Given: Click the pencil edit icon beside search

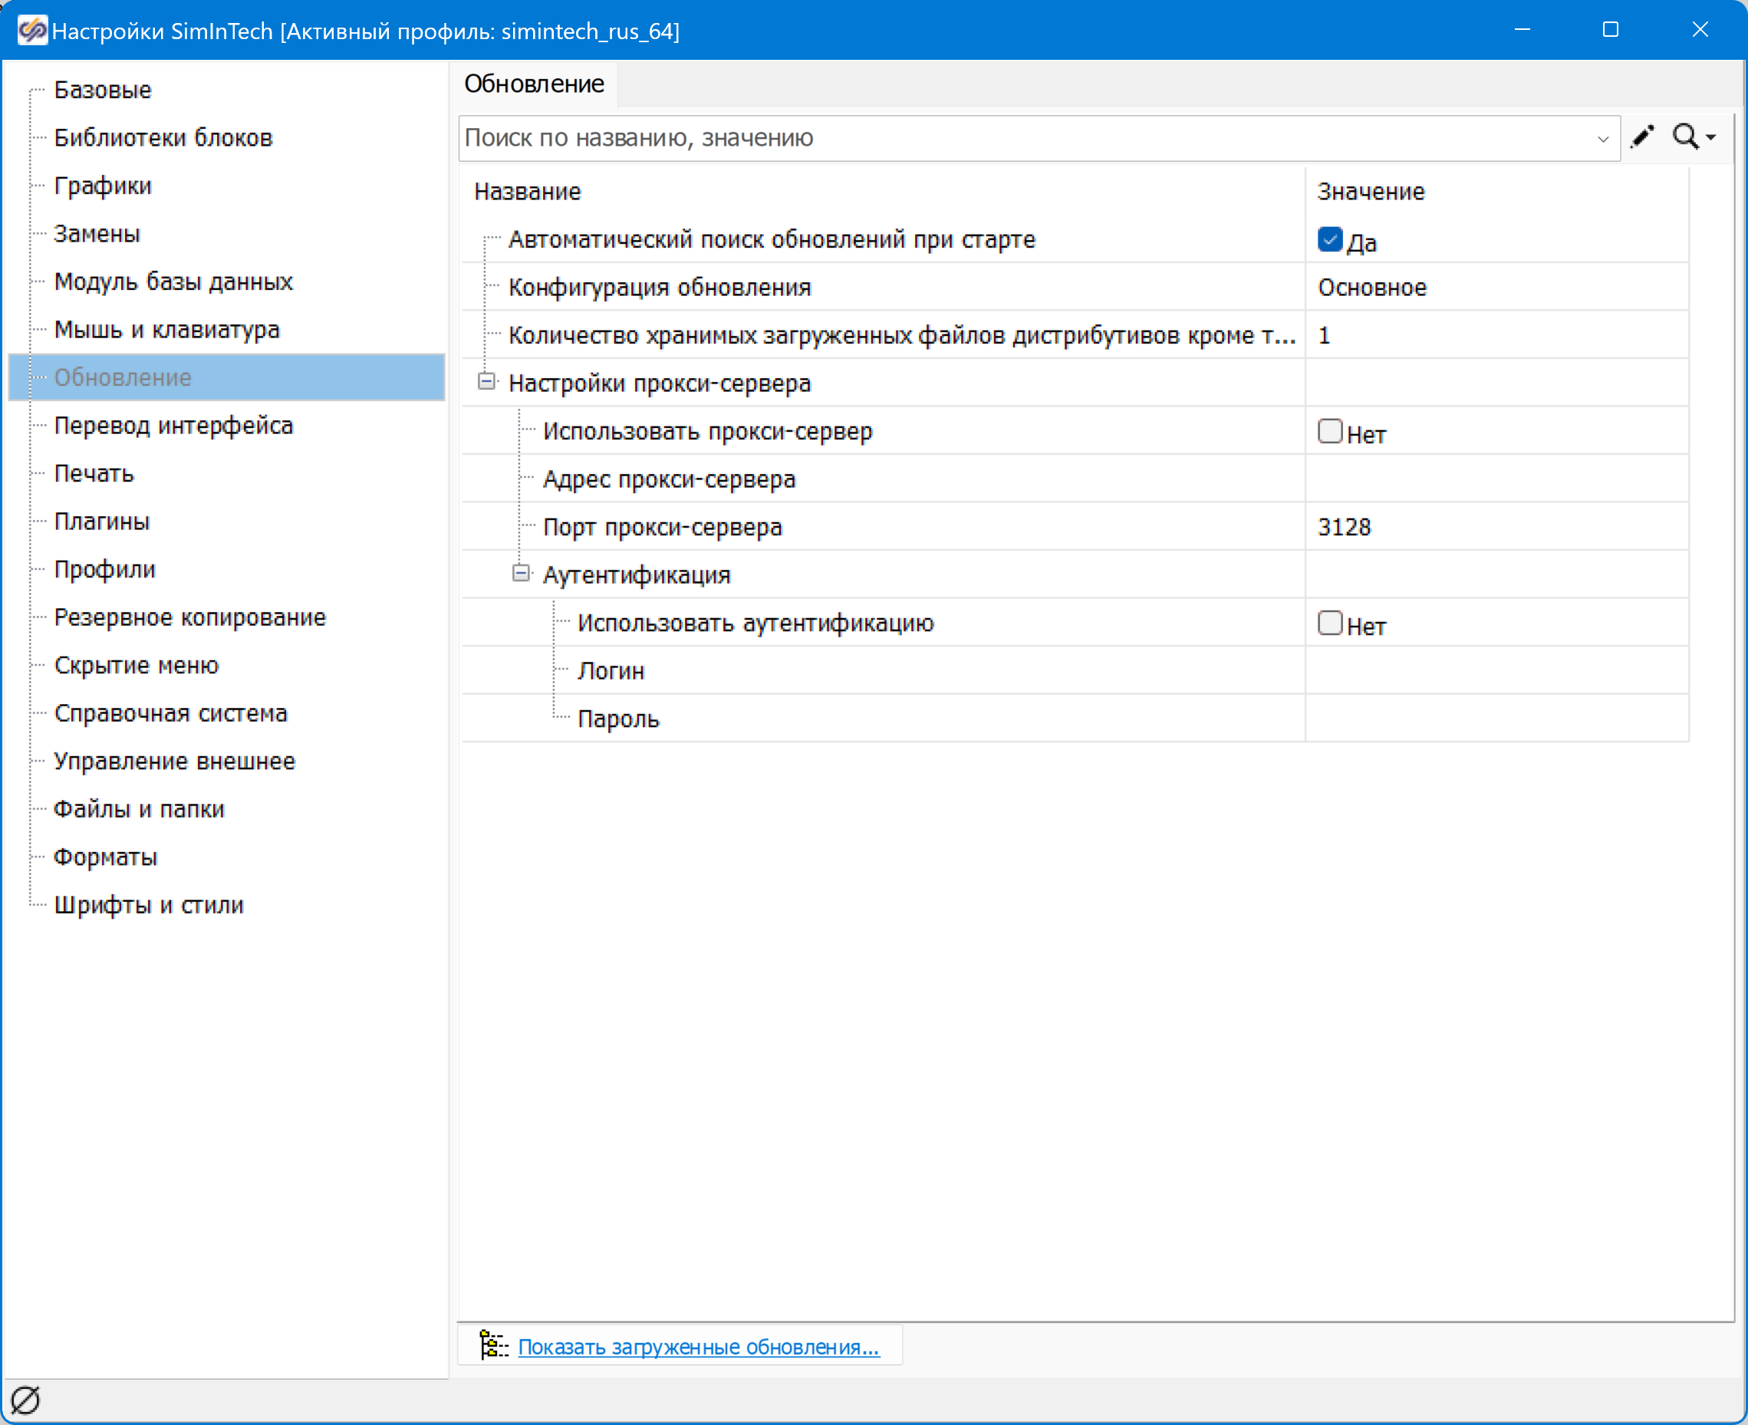Looking at the screenshot, I should pos(1642,137).
